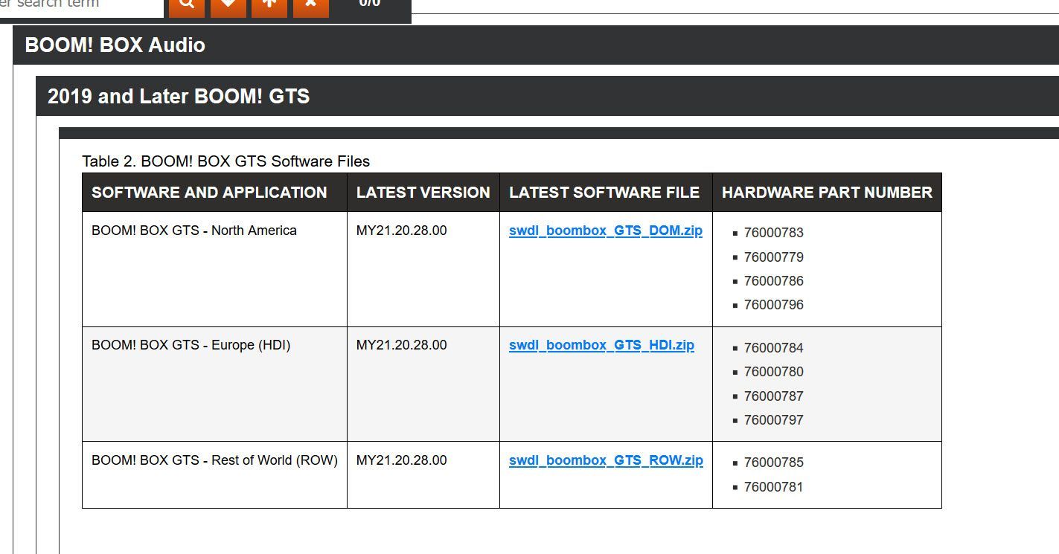The width and height of the screenshot is (1059, 554).
Task: Select the Latest Version column header
Action: pos(423,193)
